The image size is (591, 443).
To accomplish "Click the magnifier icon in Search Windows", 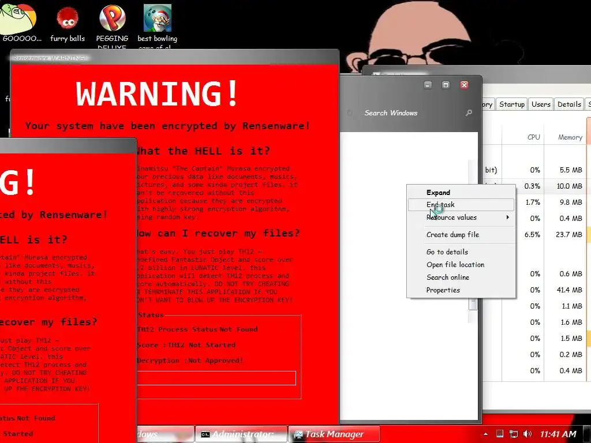I will pyautogui.click(x=469, y=112).
